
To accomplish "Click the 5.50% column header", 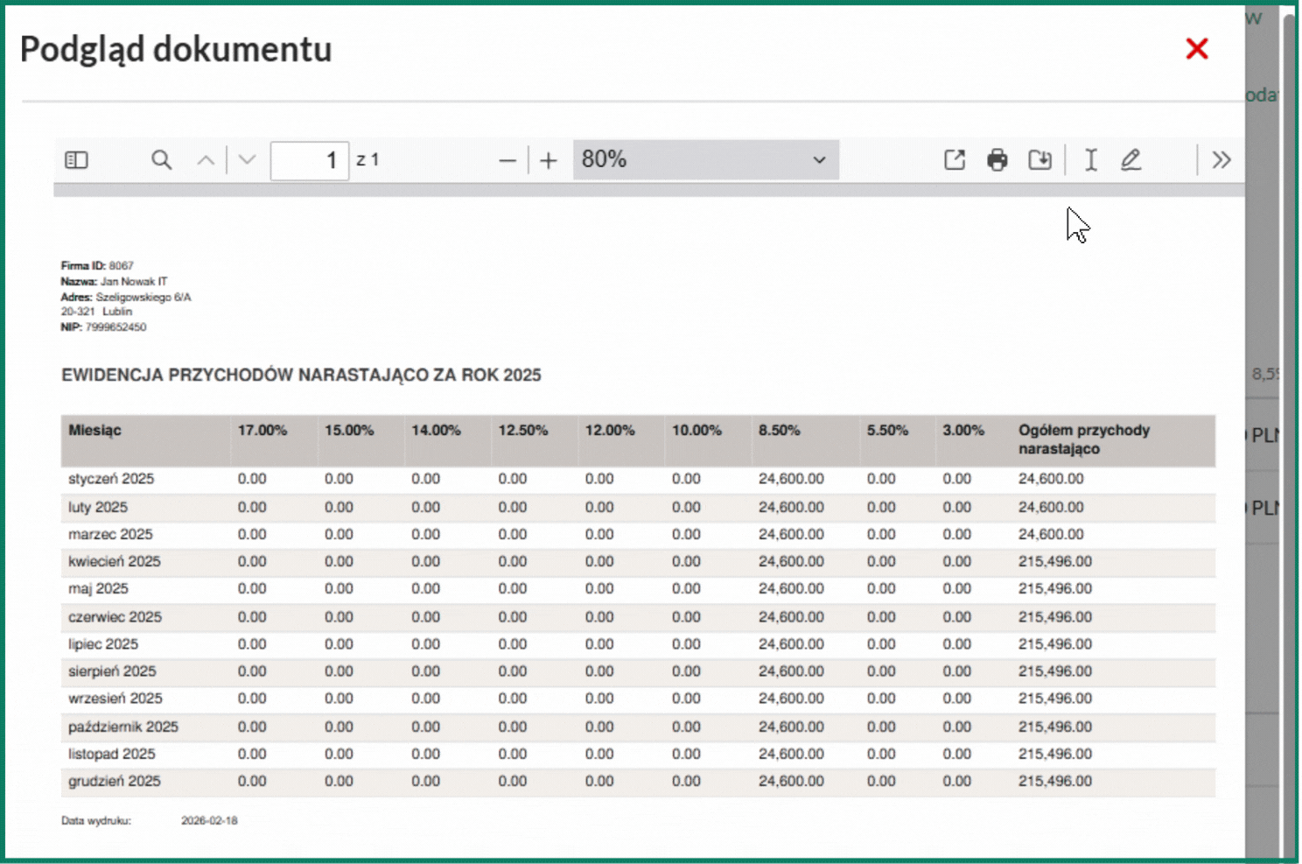I will pos(887,430).
